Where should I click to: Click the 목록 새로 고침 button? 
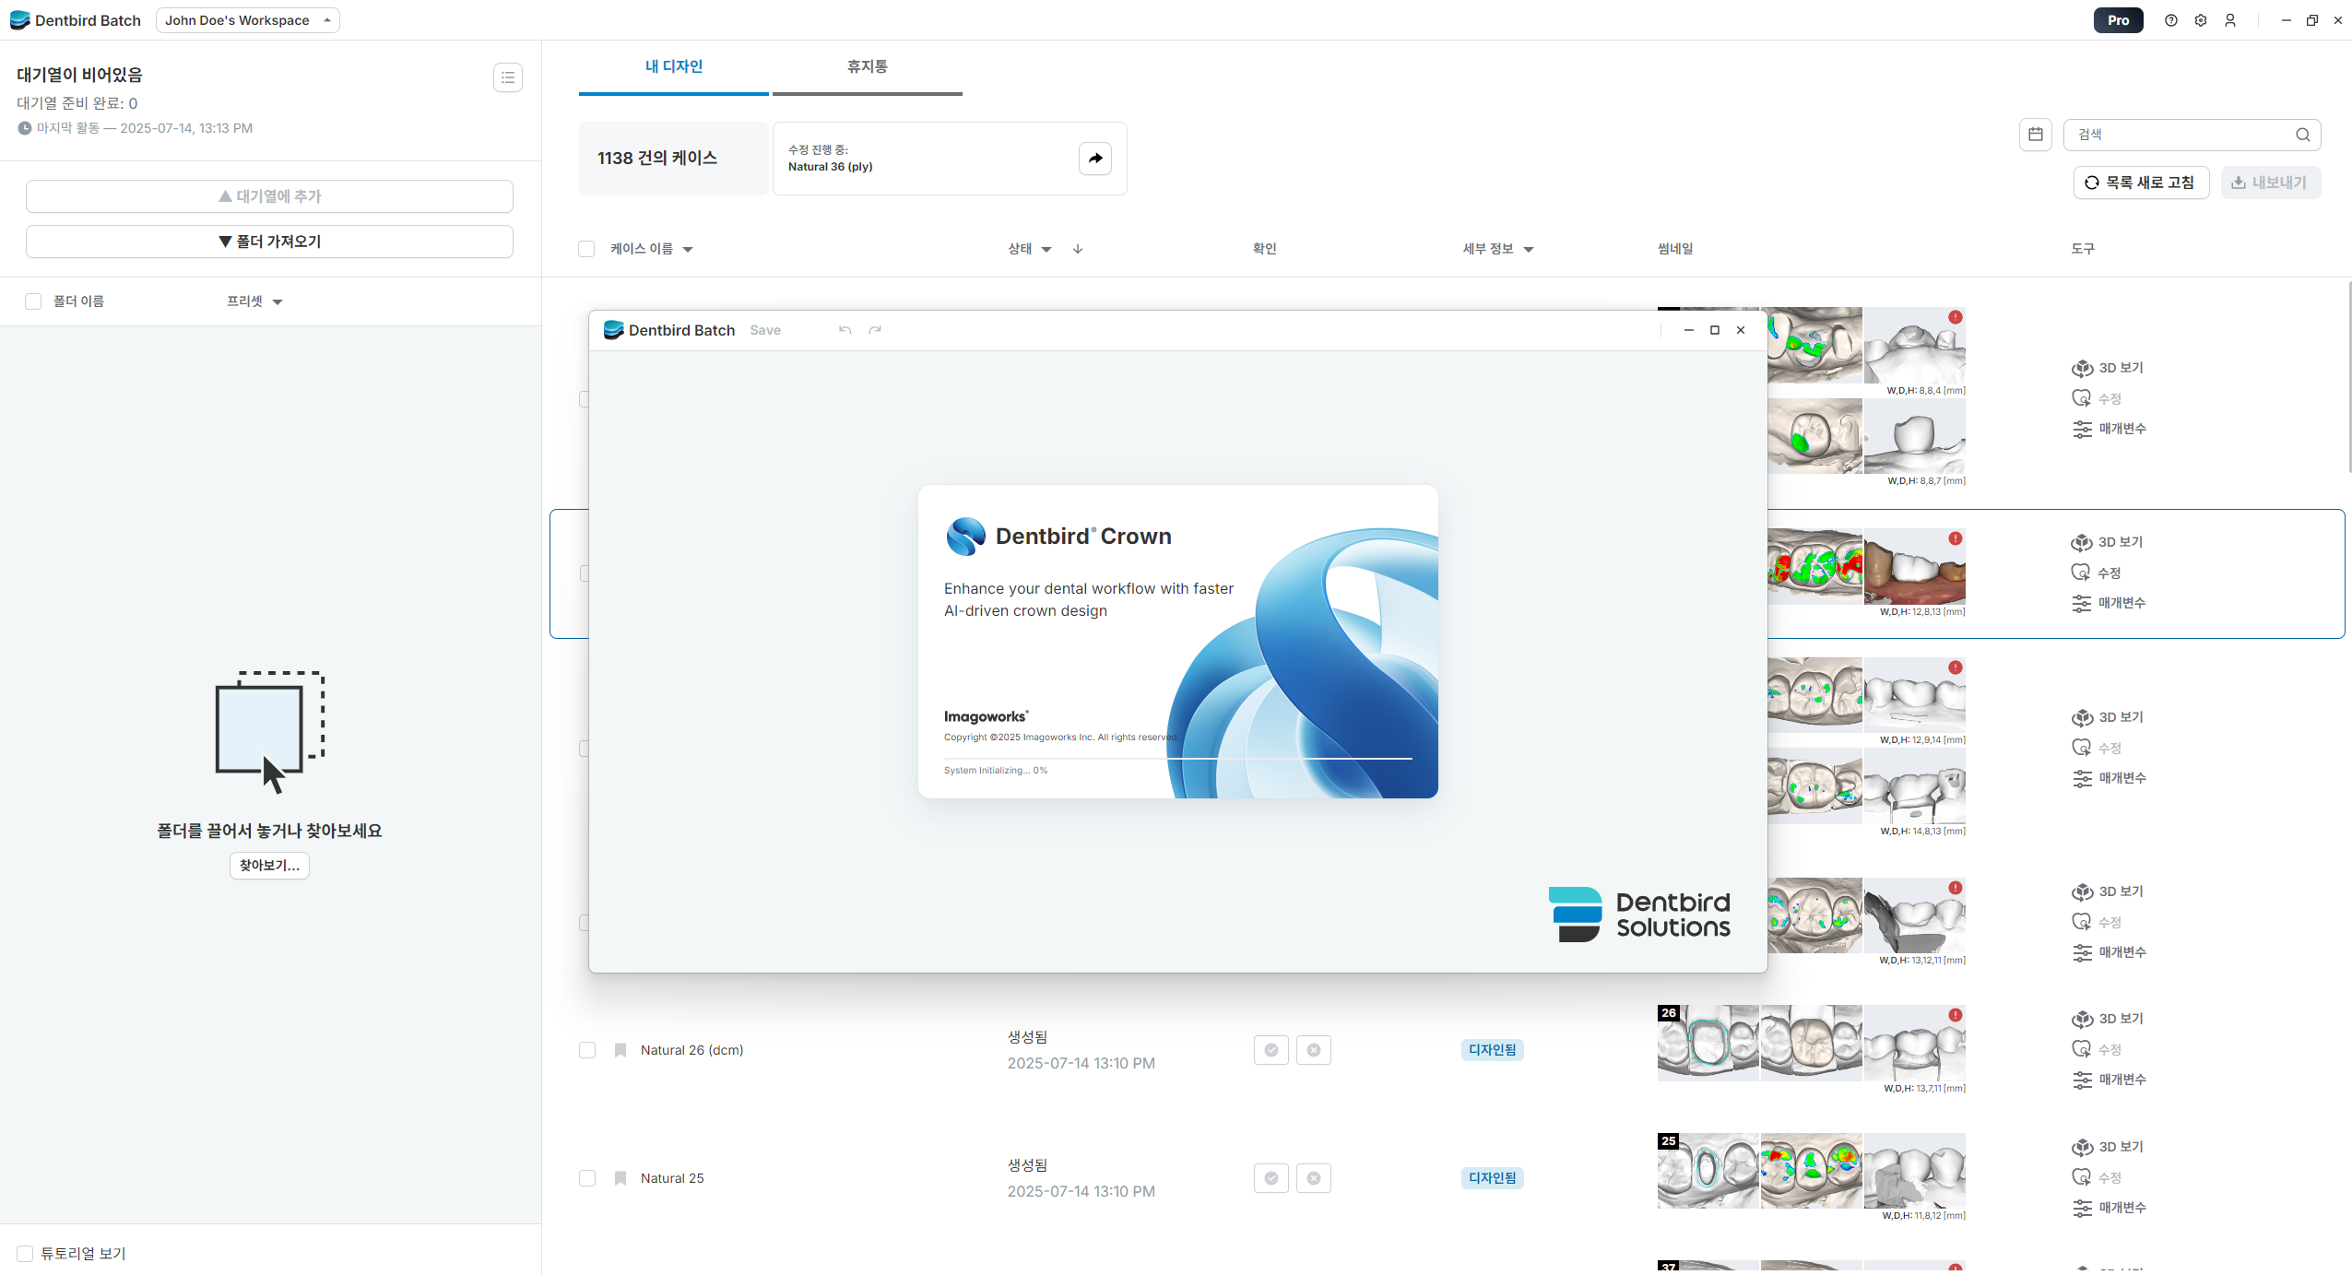2140,183
